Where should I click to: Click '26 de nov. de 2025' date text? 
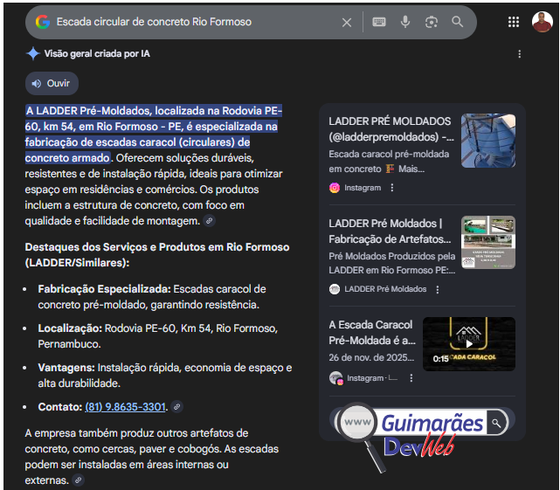[371, 357]
